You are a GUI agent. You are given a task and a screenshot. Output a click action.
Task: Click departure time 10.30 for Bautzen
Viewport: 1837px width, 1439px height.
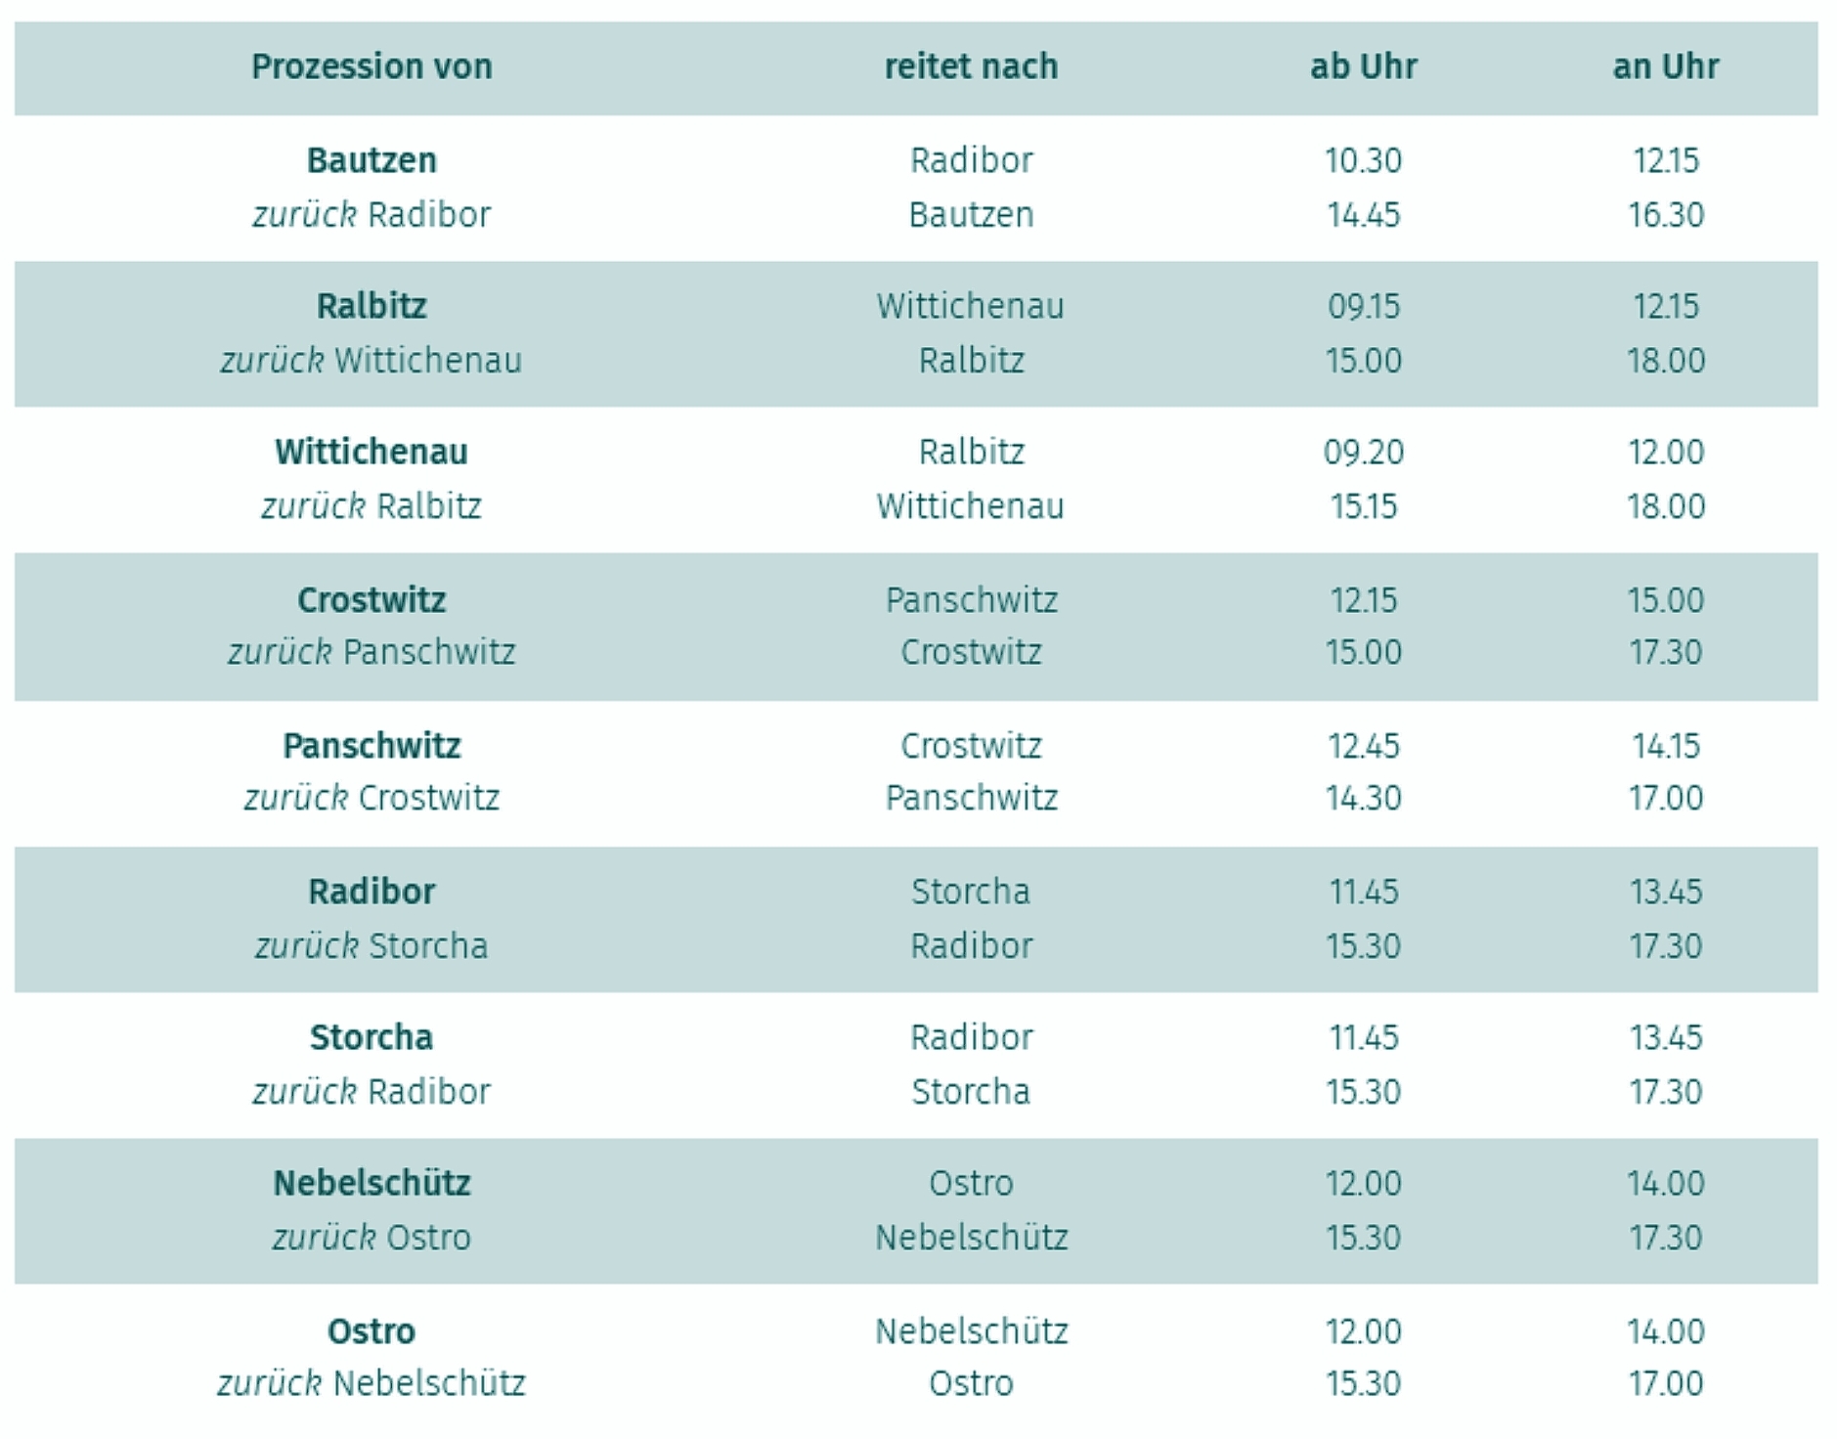click(x=1363, y=160)
